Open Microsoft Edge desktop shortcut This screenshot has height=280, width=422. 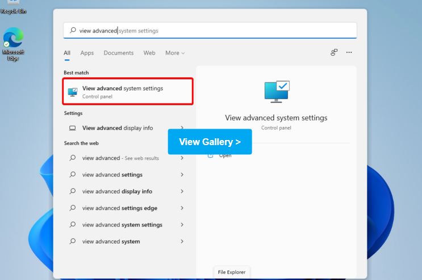coord(13,44)
